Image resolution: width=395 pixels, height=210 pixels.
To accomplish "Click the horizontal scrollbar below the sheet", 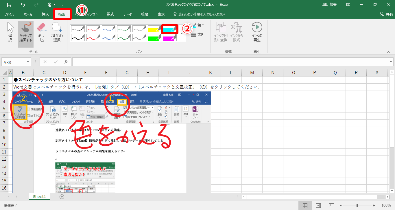I will pos(311,197).
